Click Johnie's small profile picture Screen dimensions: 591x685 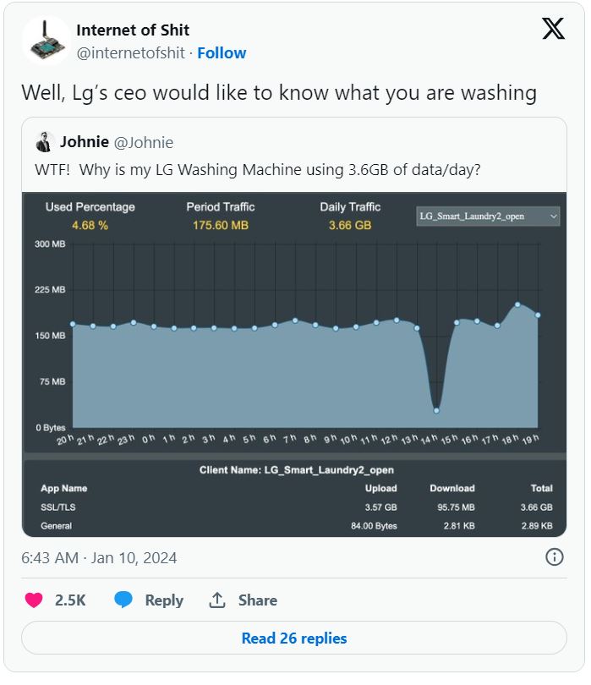pos(44,142)
